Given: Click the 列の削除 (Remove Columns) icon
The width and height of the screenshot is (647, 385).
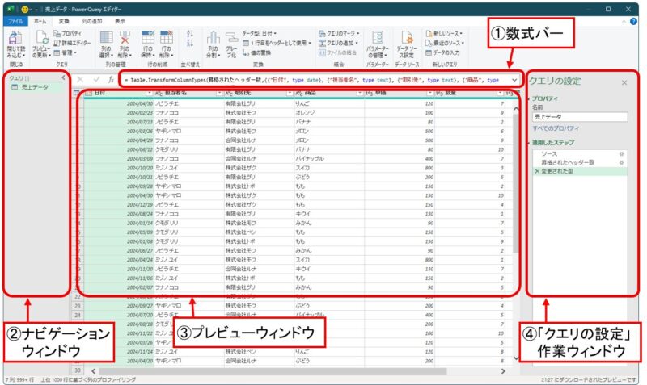Looking at the screenshot, I should pyautogui.click(x=125, y=37).
